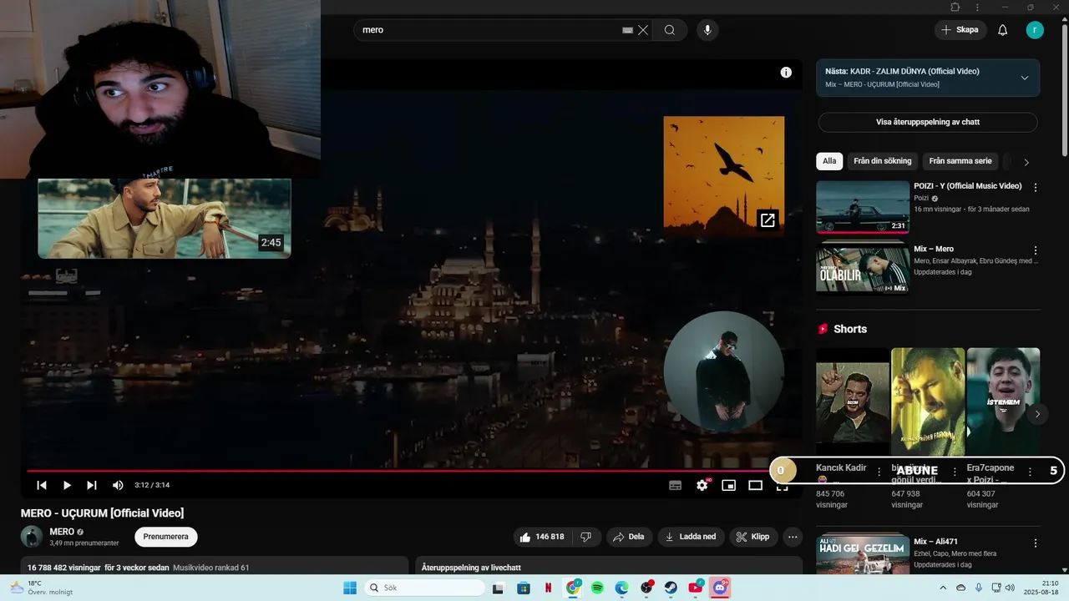Start a voice search with the microphone
The height and width of the screenshot is (601, 1069).
click(707, 30)
